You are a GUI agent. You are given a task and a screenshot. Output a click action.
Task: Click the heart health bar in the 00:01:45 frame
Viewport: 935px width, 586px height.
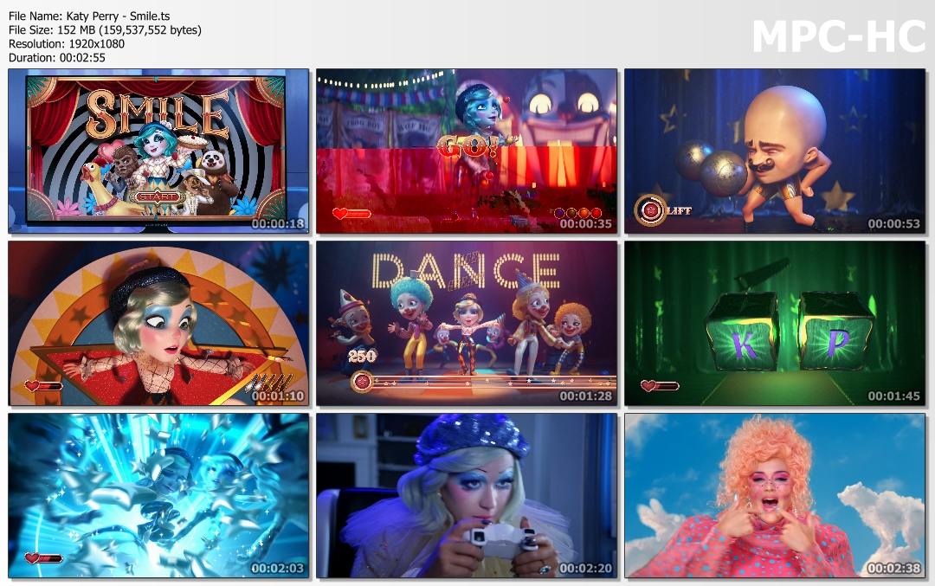[660, 386]
